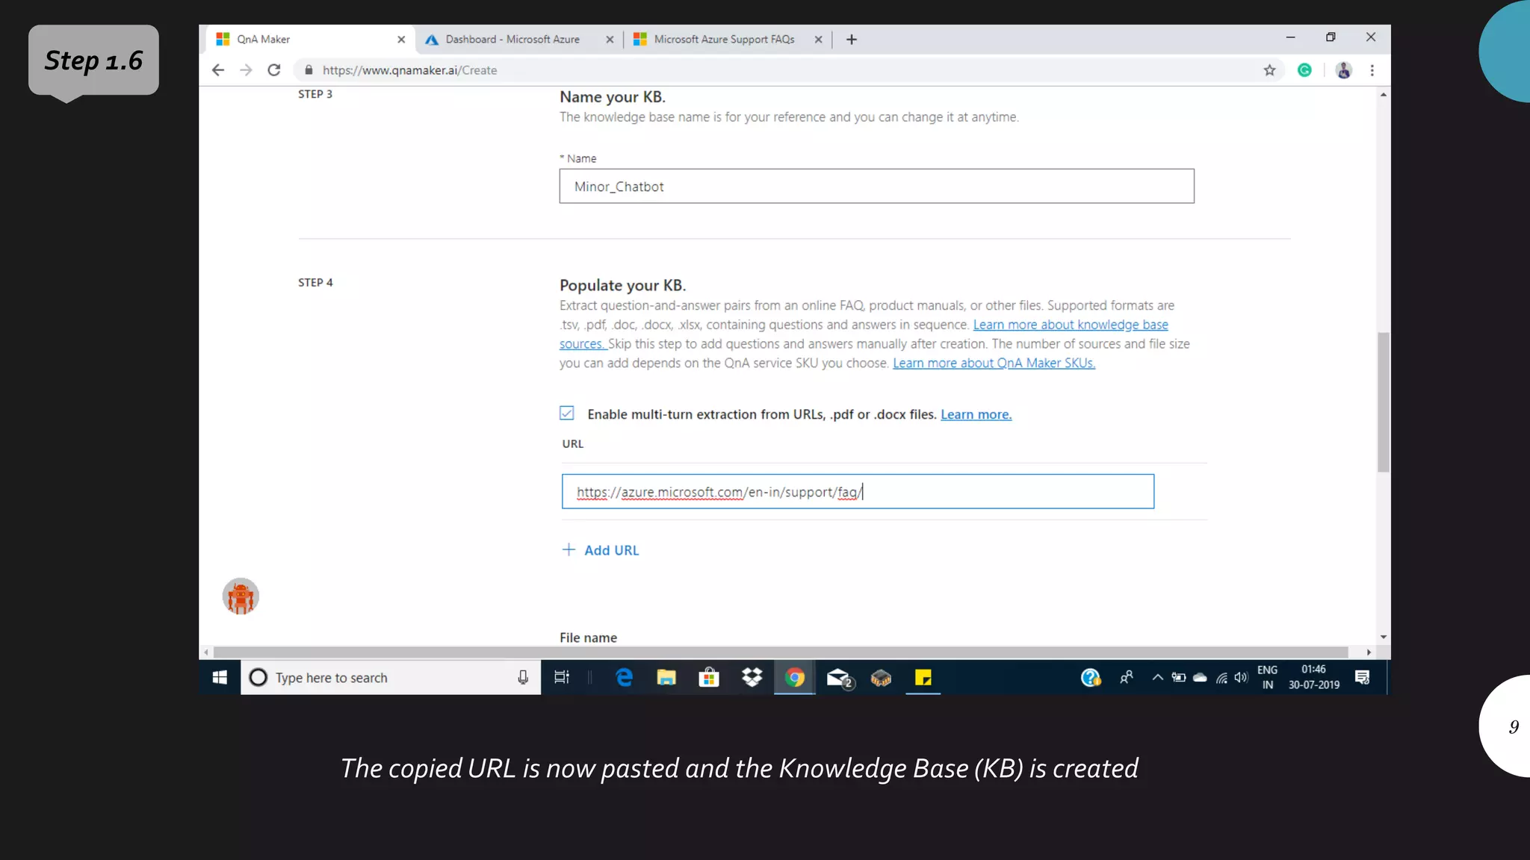Click the ENG IN language indicator
1530x860 pixels.
pyautogui.click(x=1268, y=677)
